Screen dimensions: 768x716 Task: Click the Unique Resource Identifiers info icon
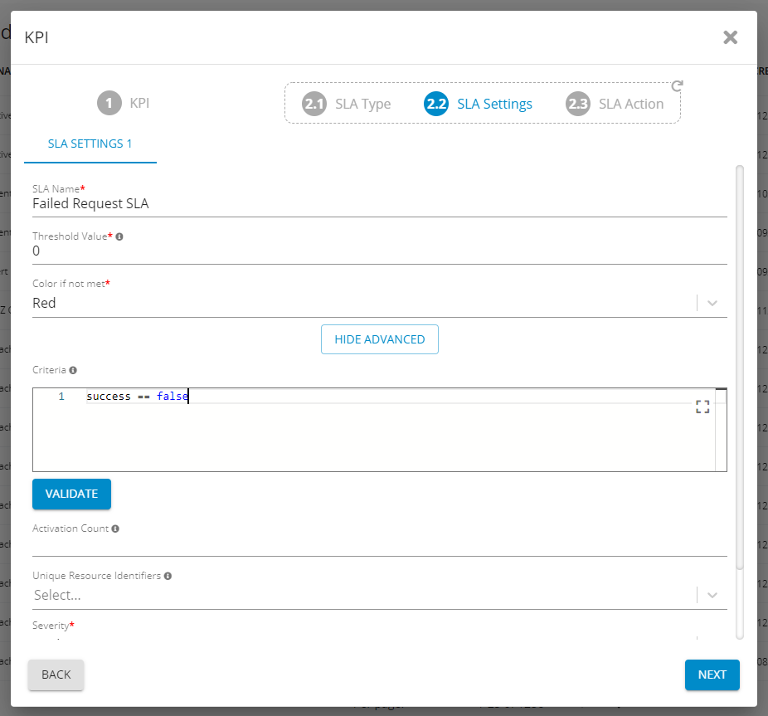coord(168,576)
